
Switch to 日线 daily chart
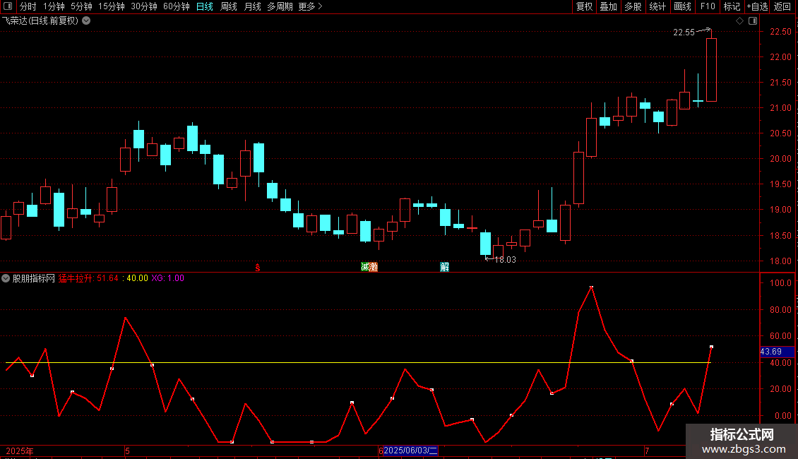tap(205, 6)
